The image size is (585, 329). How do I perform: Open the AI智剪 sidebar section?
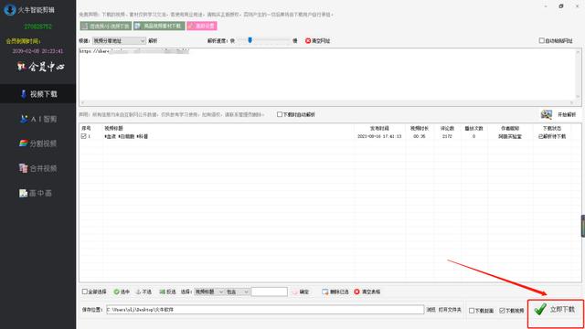pyautogui.click(x=38, y=119)
